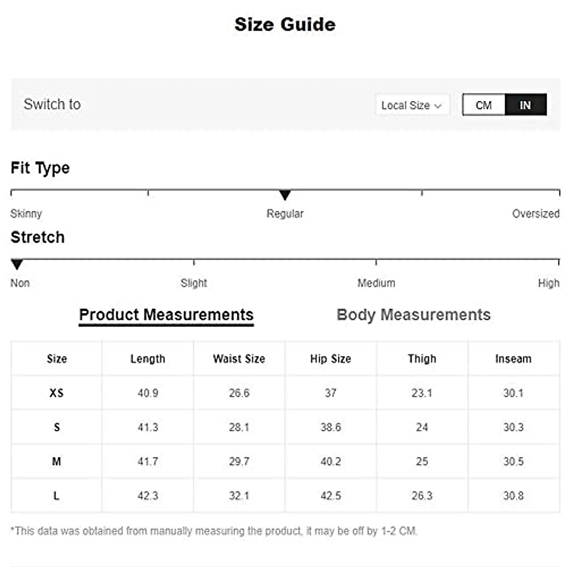Click the Oversized fit label
This screenshot has width=567, height=567.
pyautogui.click(x=536, y=214)
